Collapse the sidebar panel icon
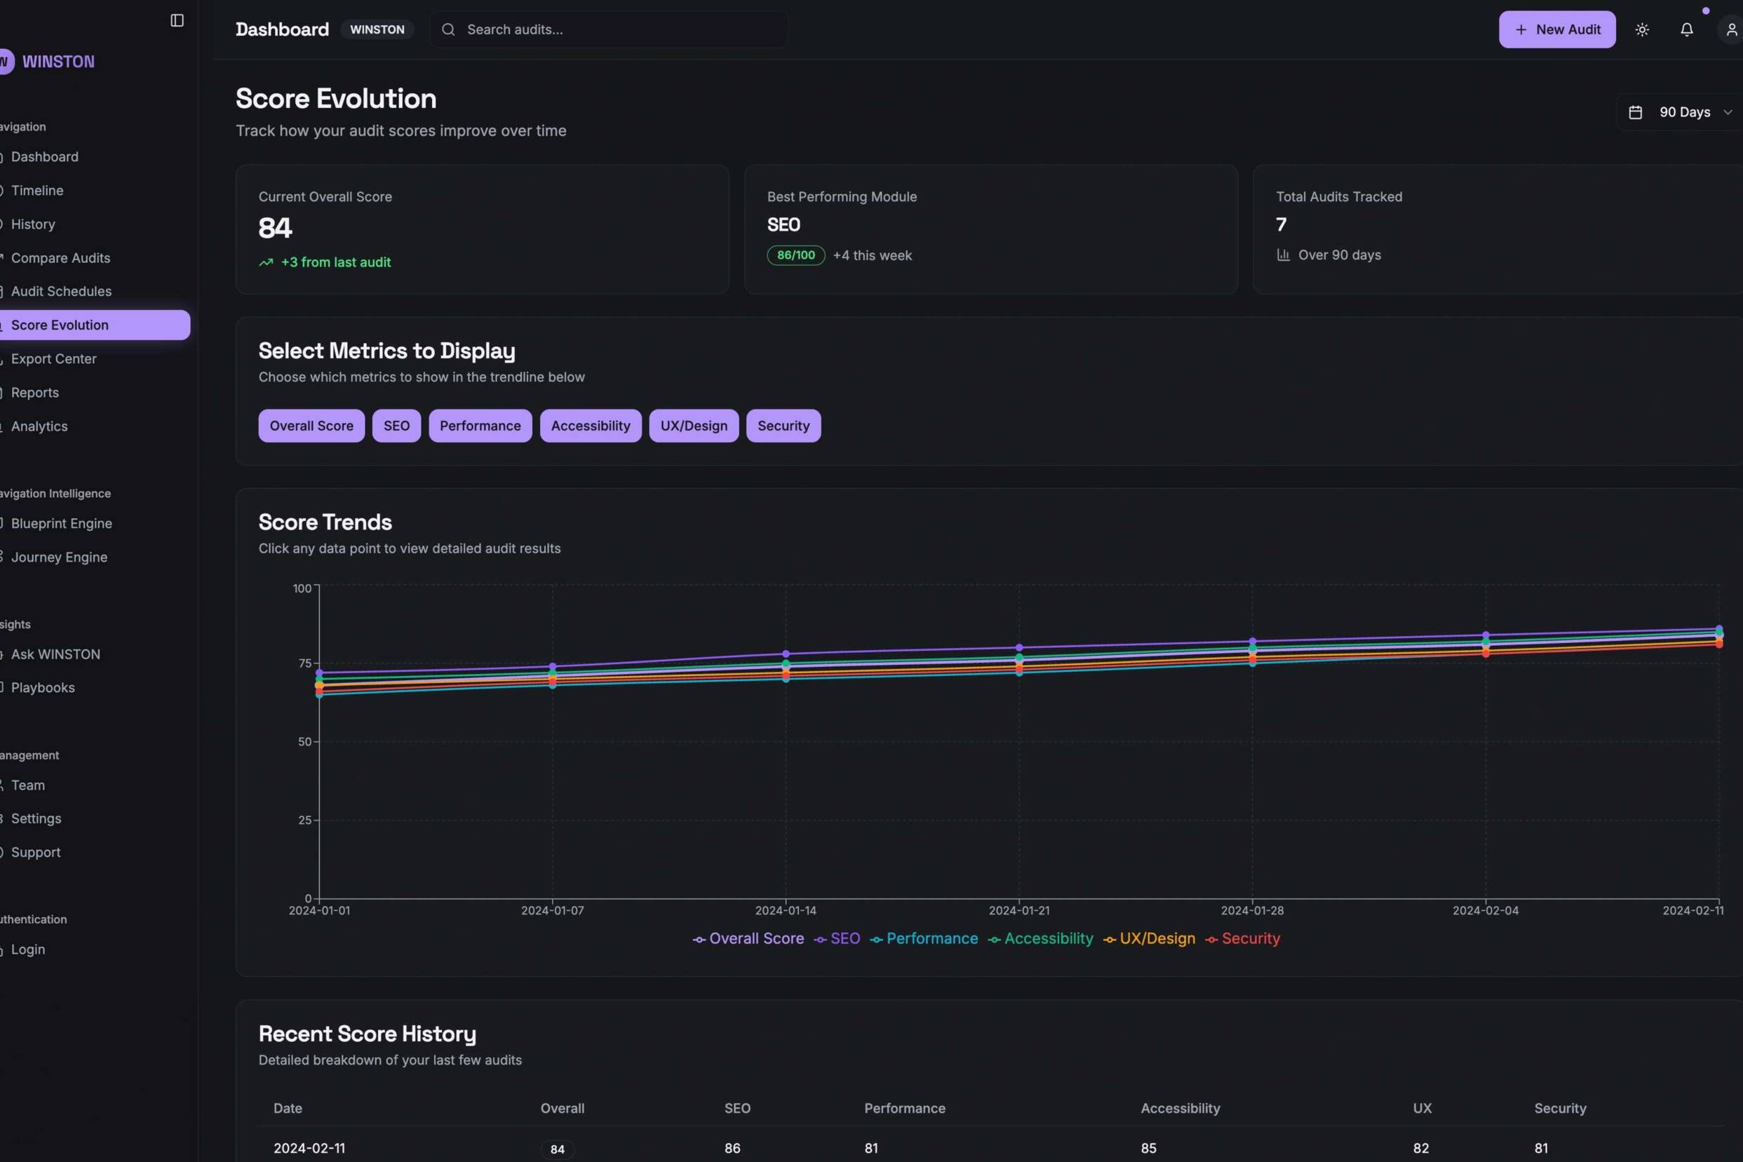 [x=176, y=21]
